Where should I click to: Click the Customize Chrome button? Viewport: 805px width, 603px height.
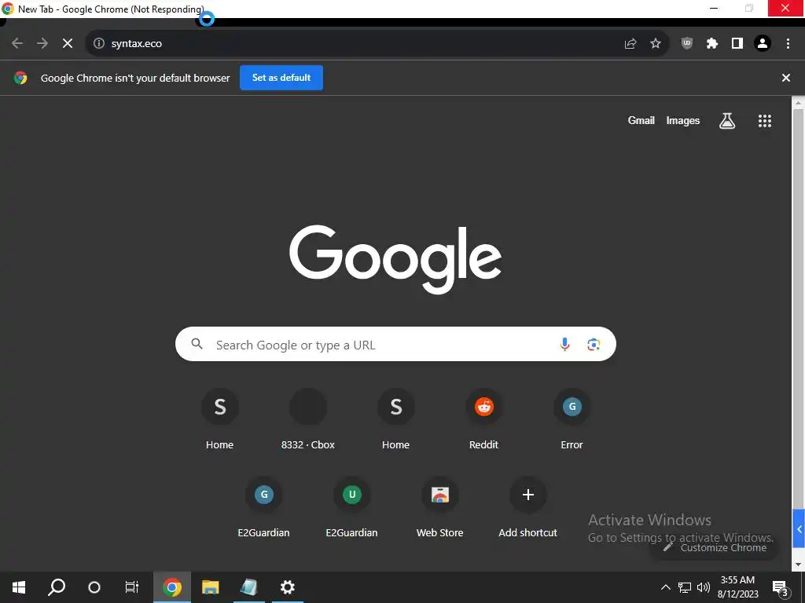(x=715, y=547)
